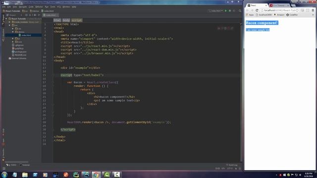Click the Debug bug icon in the toolbar
This screenshot has height=178, width=317.
click(x=230, y=11)
